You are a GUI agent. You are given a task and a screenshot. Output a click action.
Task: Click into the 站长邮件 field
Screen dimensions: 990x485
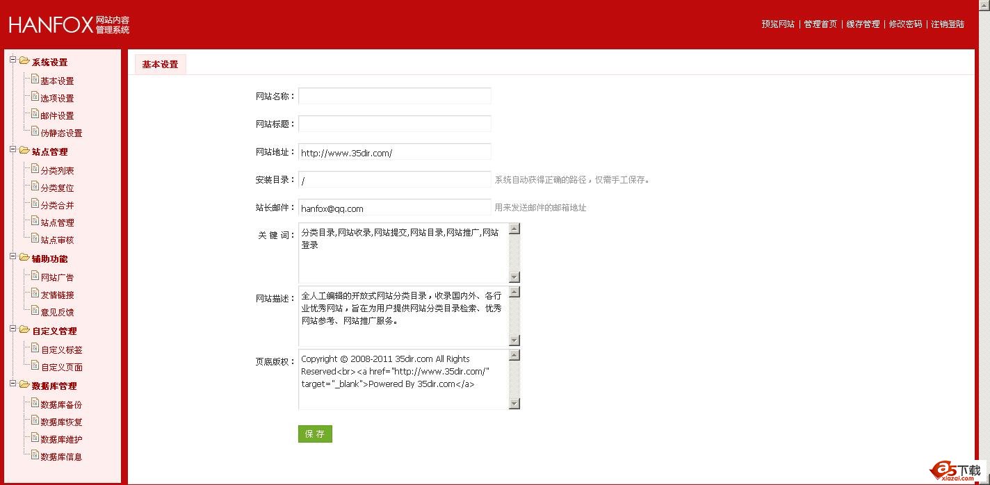(x=394, y=207)
